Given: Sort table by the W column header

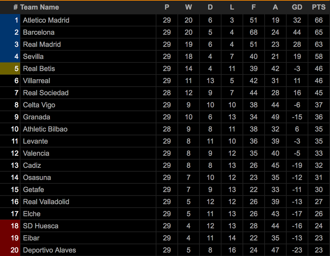Looking at the screenshot, I should (188, 7).
